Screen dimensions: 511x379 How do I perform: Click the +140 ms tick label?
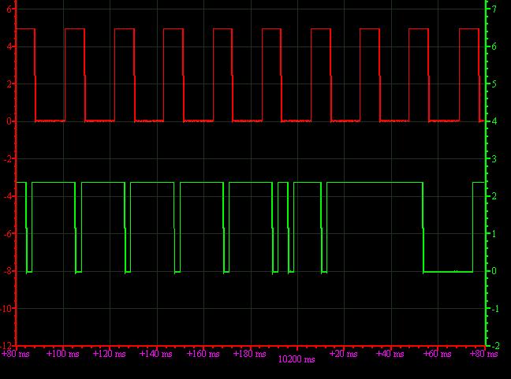[157, 355]
